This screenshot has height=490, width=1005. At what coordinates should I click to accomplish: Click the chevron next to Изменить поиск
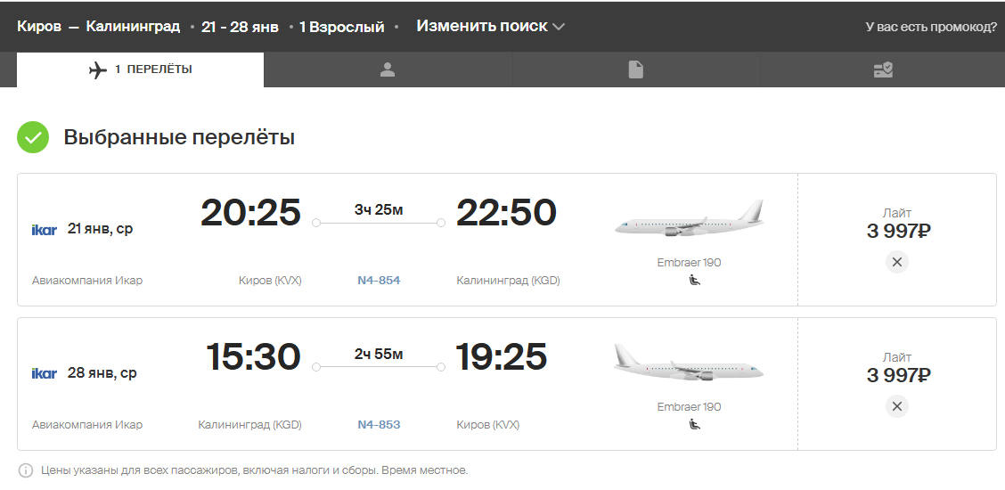[559, 27]
